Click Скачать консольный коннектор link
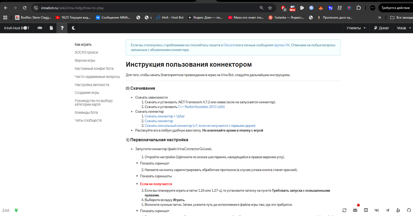Viewport: 413px width, 216px height. point(200,126)
